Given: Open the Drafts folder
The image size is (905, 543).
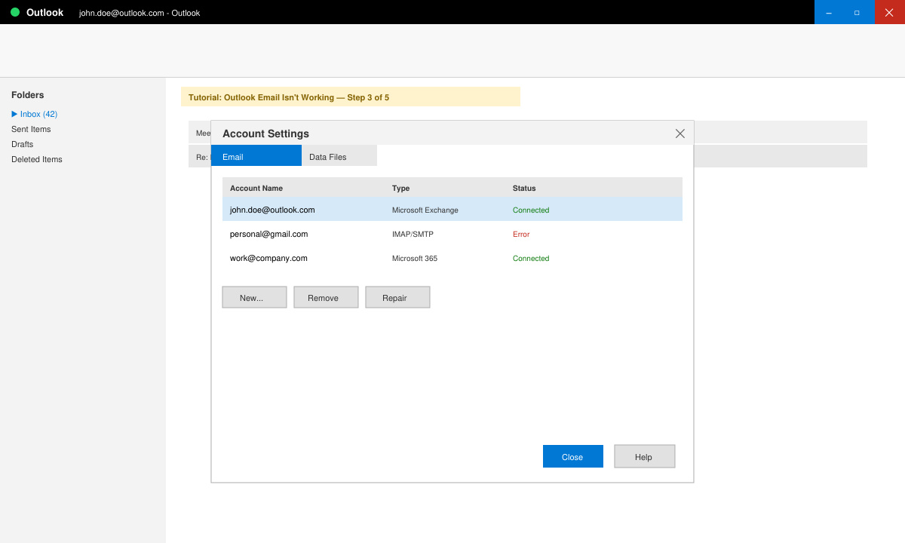Looking at the screenshot, I should (x=22, y=144).
